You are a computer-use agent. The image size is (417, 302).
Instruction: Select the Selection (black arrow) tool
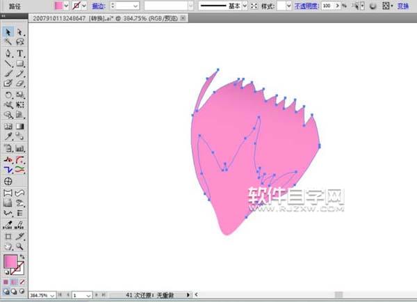(8, 32)
